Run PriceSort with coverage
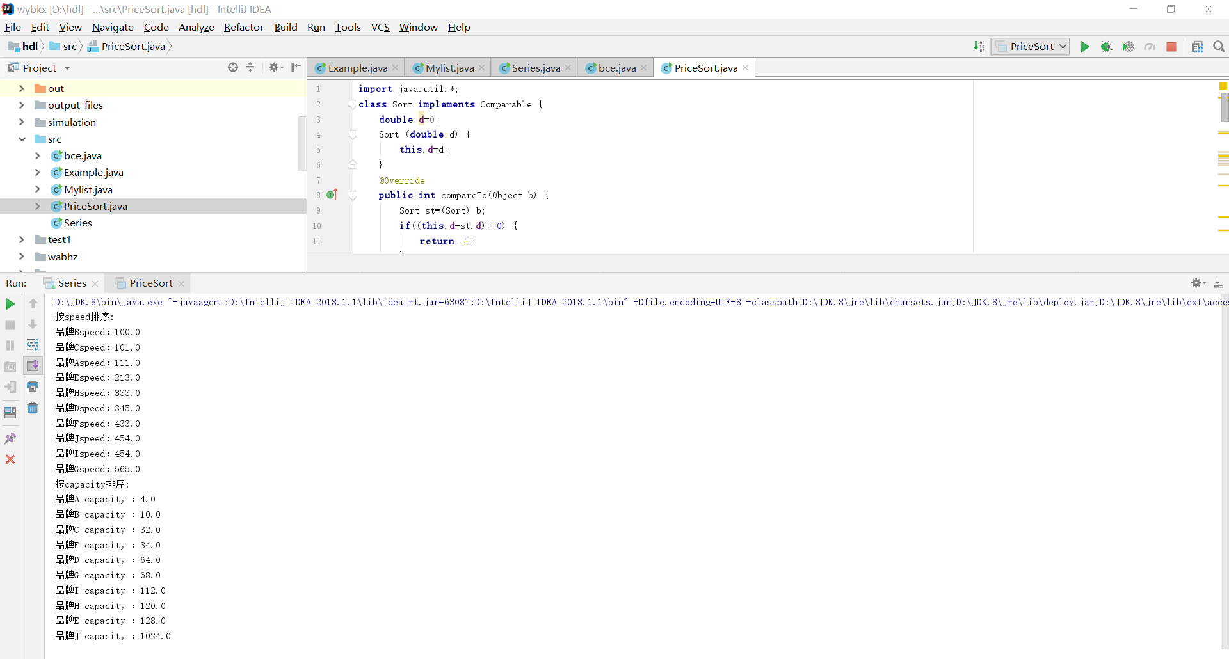Viewport: 1229px width, 659px height. [1128, 47]
